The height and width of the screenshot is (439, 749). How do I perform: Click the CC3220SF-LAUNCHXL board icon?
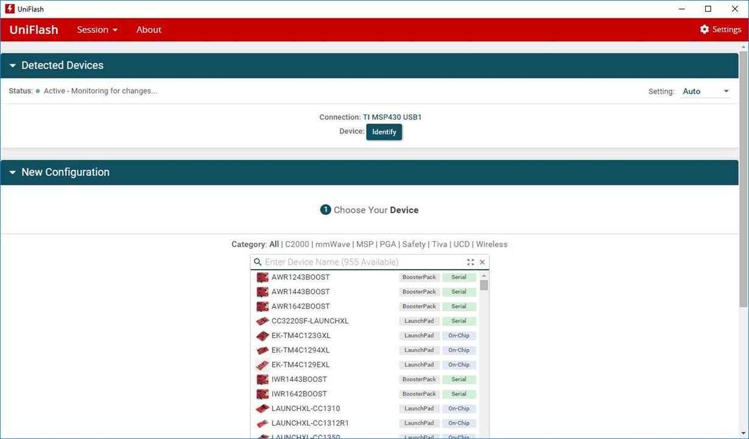point(262,321)
